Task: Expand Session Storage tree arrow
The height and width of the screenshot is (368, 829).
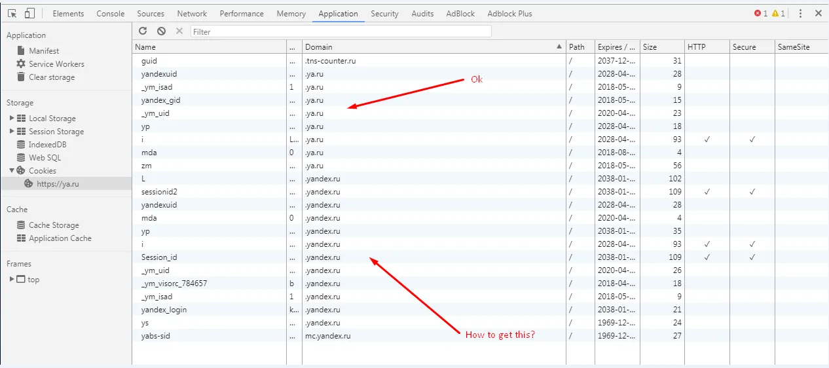Action: 12,131
